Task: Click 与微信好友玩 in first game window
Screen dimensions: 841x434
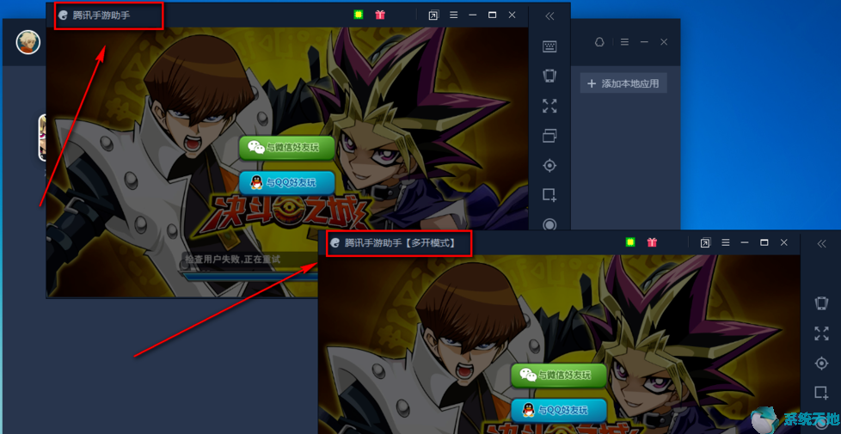Action: point(287,147)
